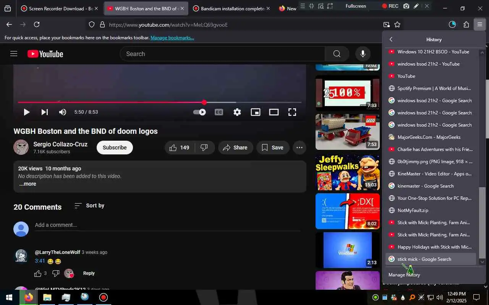Open File Explorer from the taskbar
Screen dimensions: 489x305
(47, 297)
